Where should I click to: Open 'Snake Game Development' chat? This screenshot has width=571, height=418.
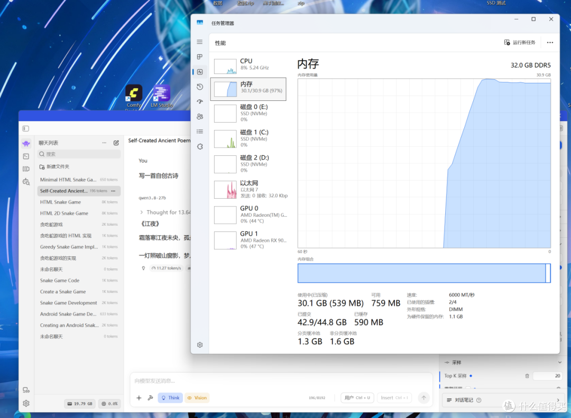pos(79,303)
